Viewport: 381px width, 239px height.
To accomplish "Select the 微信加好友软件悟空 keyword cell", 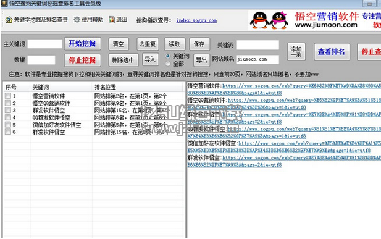I will 57,125.
